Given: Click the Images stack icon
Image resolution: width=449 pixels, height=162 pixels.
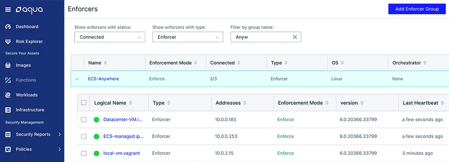Looking at the screenshot, I should coord(8,65).
